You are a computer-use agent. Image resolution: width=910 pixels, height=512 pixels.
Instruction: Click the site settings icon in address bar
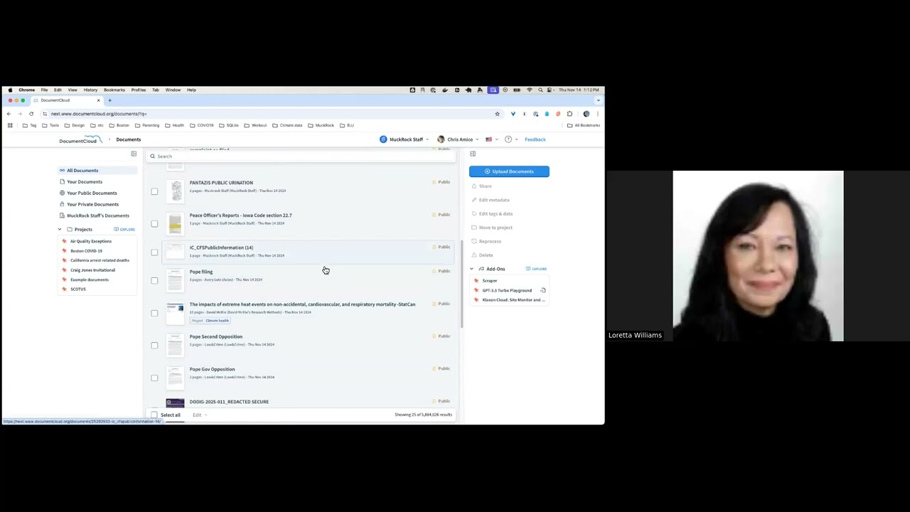pos(44,114)
